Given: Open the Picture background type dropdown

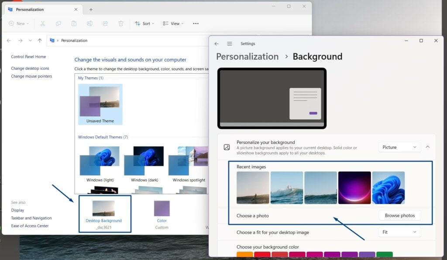Looking at the screenshot, I should 399,147.
